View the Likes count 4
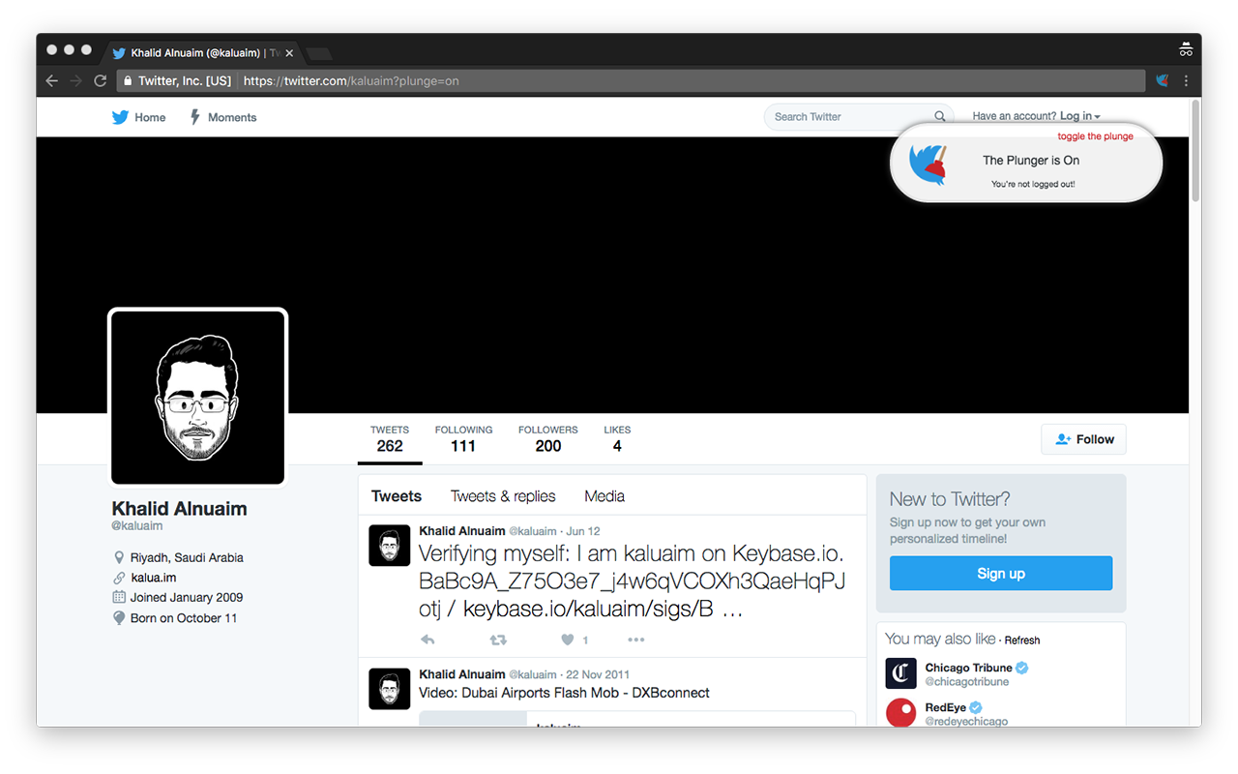The width and height of the screenshot is (1238, 774). 617,439
